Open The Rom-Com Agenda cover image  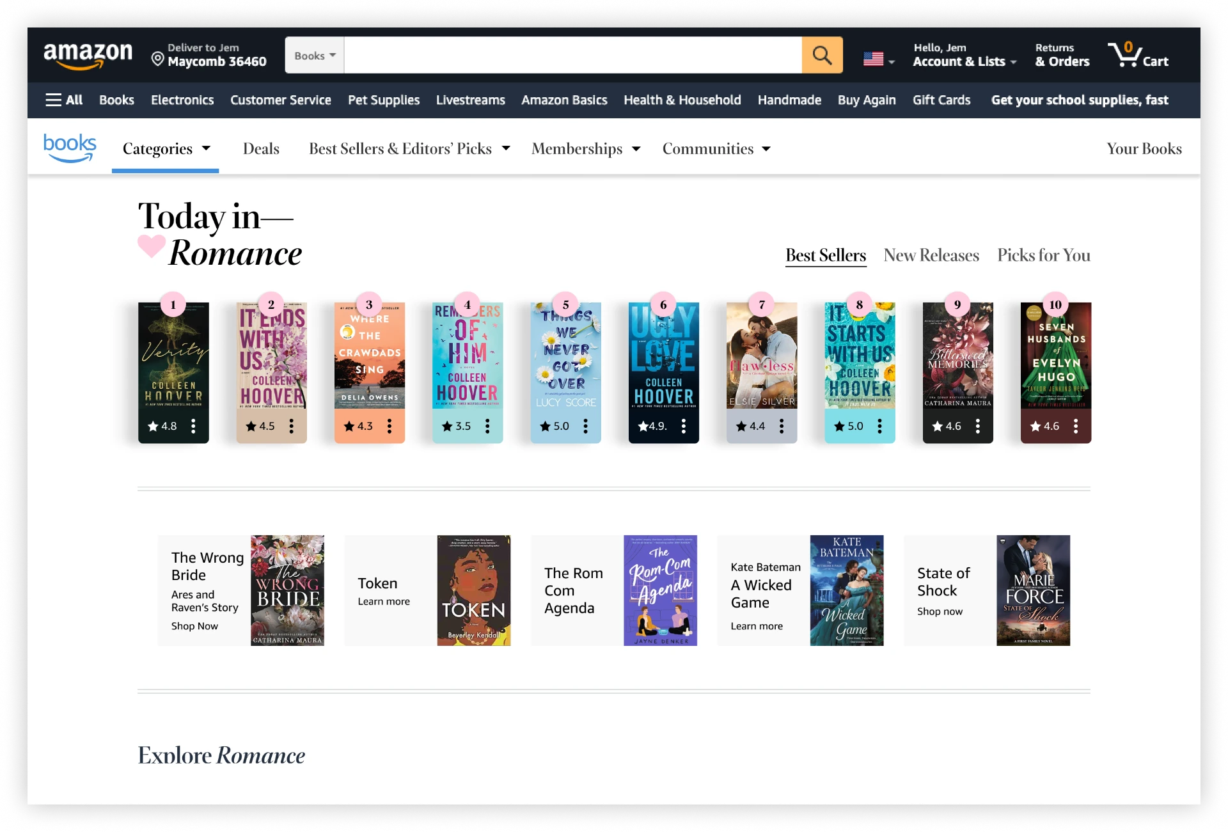click(660, 590)
